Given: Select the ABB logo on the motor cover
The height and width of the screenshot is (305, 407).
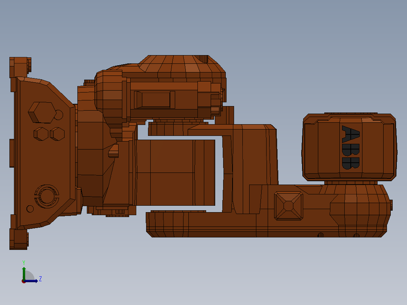Looking at the screenshot, I should click(x=351, y=147).
